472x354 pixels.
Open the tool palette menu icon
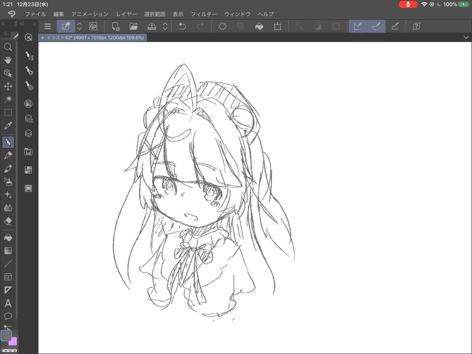(x=6, y=34)
